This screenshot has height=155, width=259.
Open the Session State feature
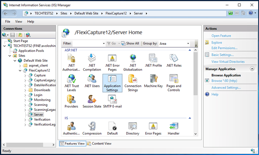coord(92,101)
